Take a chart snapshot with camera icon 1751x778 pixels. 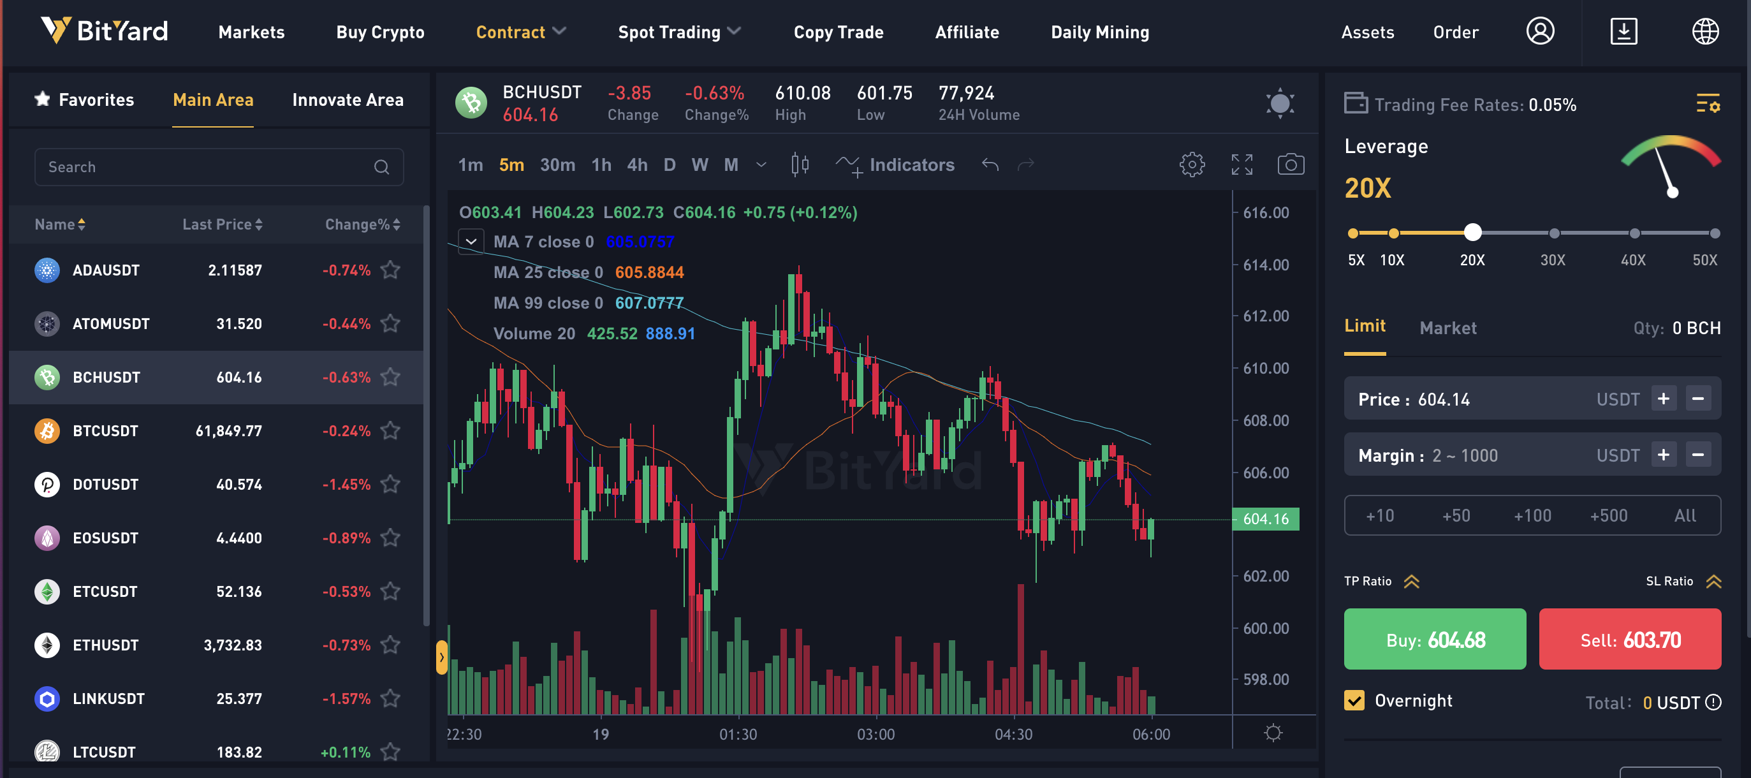1290,165
